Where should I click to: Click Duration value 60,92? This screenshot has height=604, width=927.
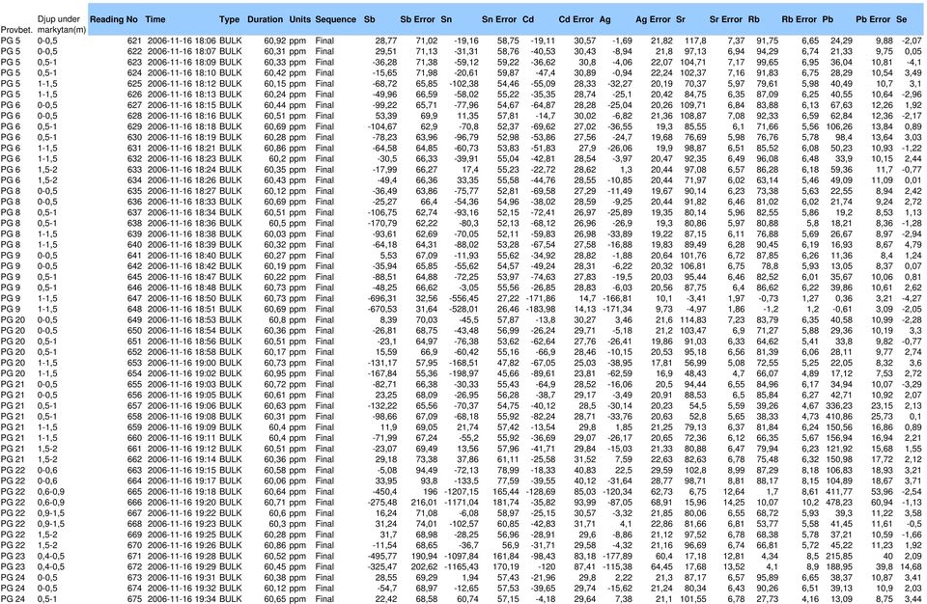click(275, 41)
